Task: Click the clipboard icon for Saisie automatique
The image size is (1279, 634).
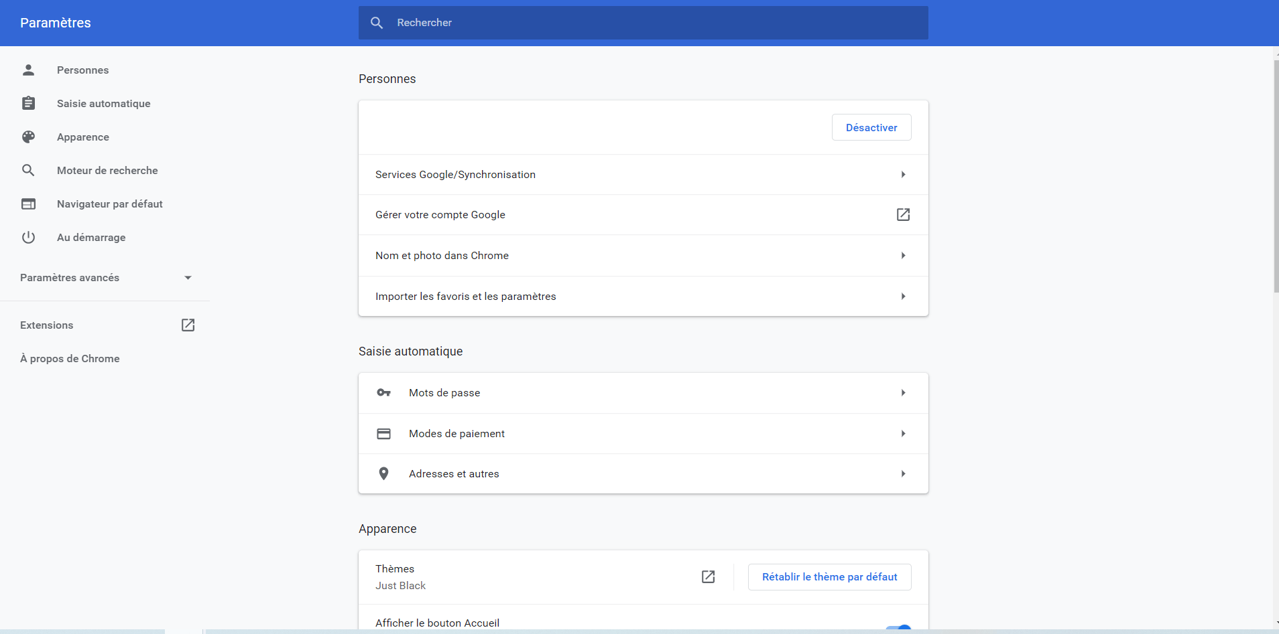Action: (28, 103)
